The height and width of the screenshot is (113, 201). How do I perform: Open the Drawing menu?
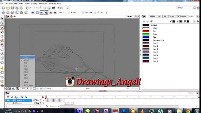pyautogui.click(x=34, y=3)
